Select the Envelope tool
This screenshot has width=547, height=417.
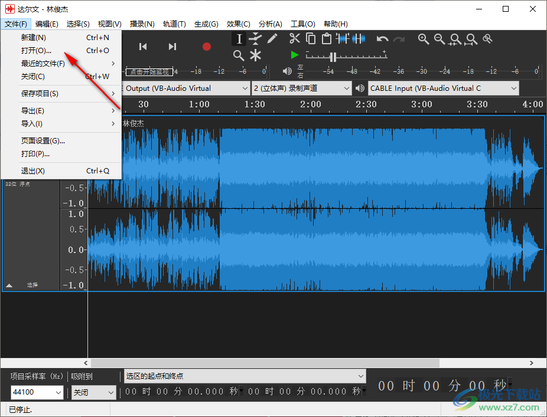(x=255, y=39)
